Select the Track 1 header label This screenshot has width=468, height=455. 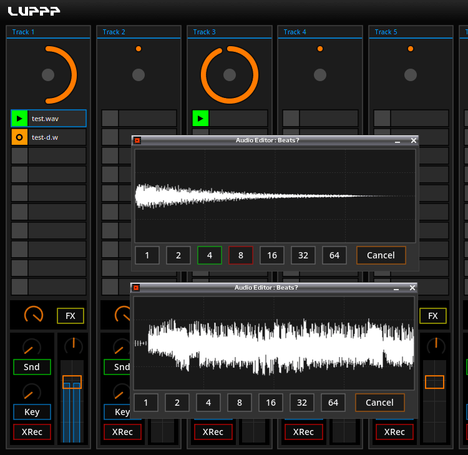(x=23, y=32)
